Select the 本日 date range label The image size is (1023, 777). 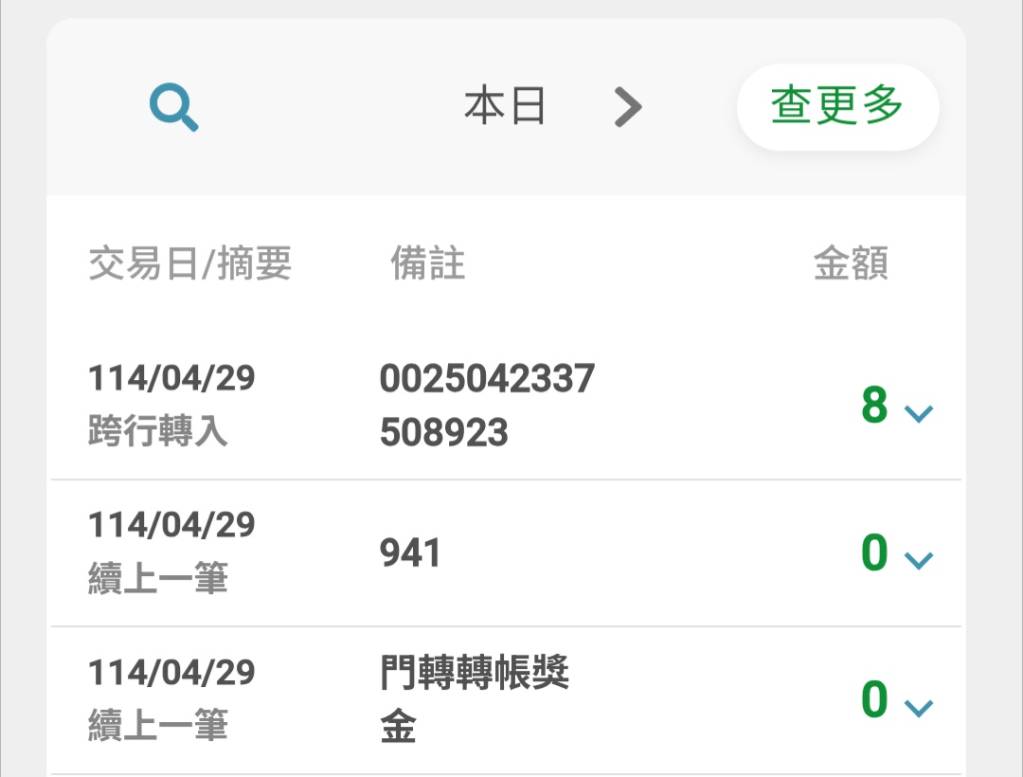[505, 107]
